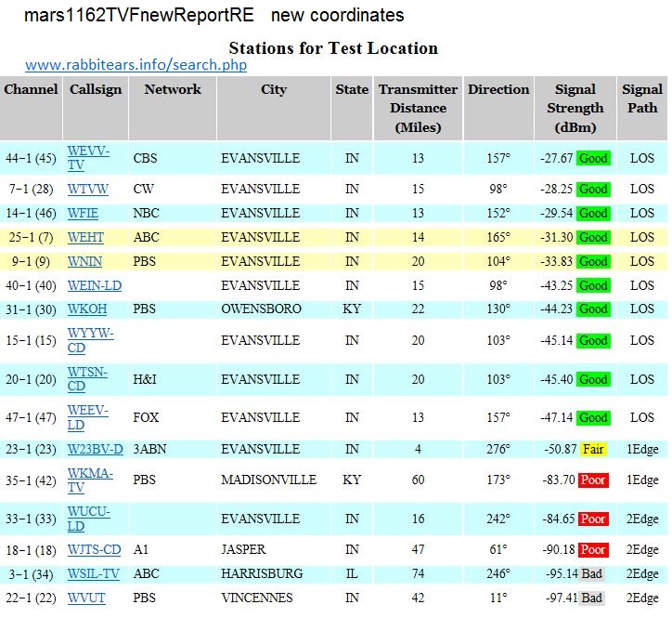Open the WJTS-CD Jasper station link
Viewport: 672px width, 618px height.
point(94,549)
